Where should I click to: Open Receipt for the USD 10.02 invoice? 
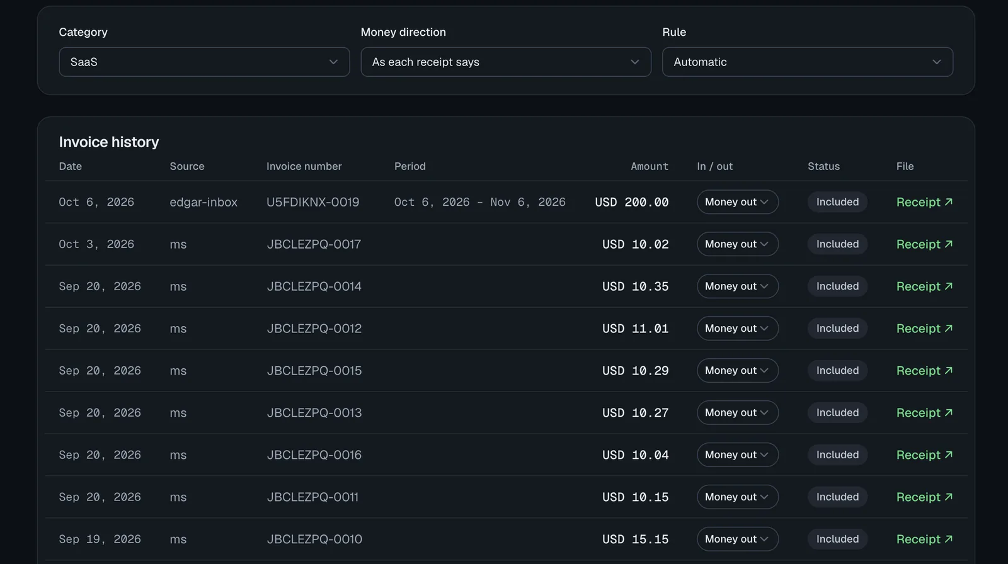point(924,244)
